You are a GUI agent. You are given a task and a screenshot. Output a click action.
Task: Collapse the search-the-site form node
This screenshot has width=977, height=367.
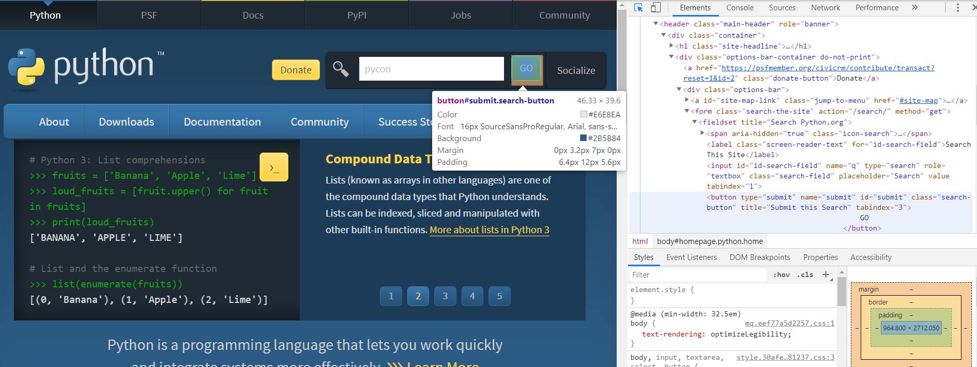[686, 111]
